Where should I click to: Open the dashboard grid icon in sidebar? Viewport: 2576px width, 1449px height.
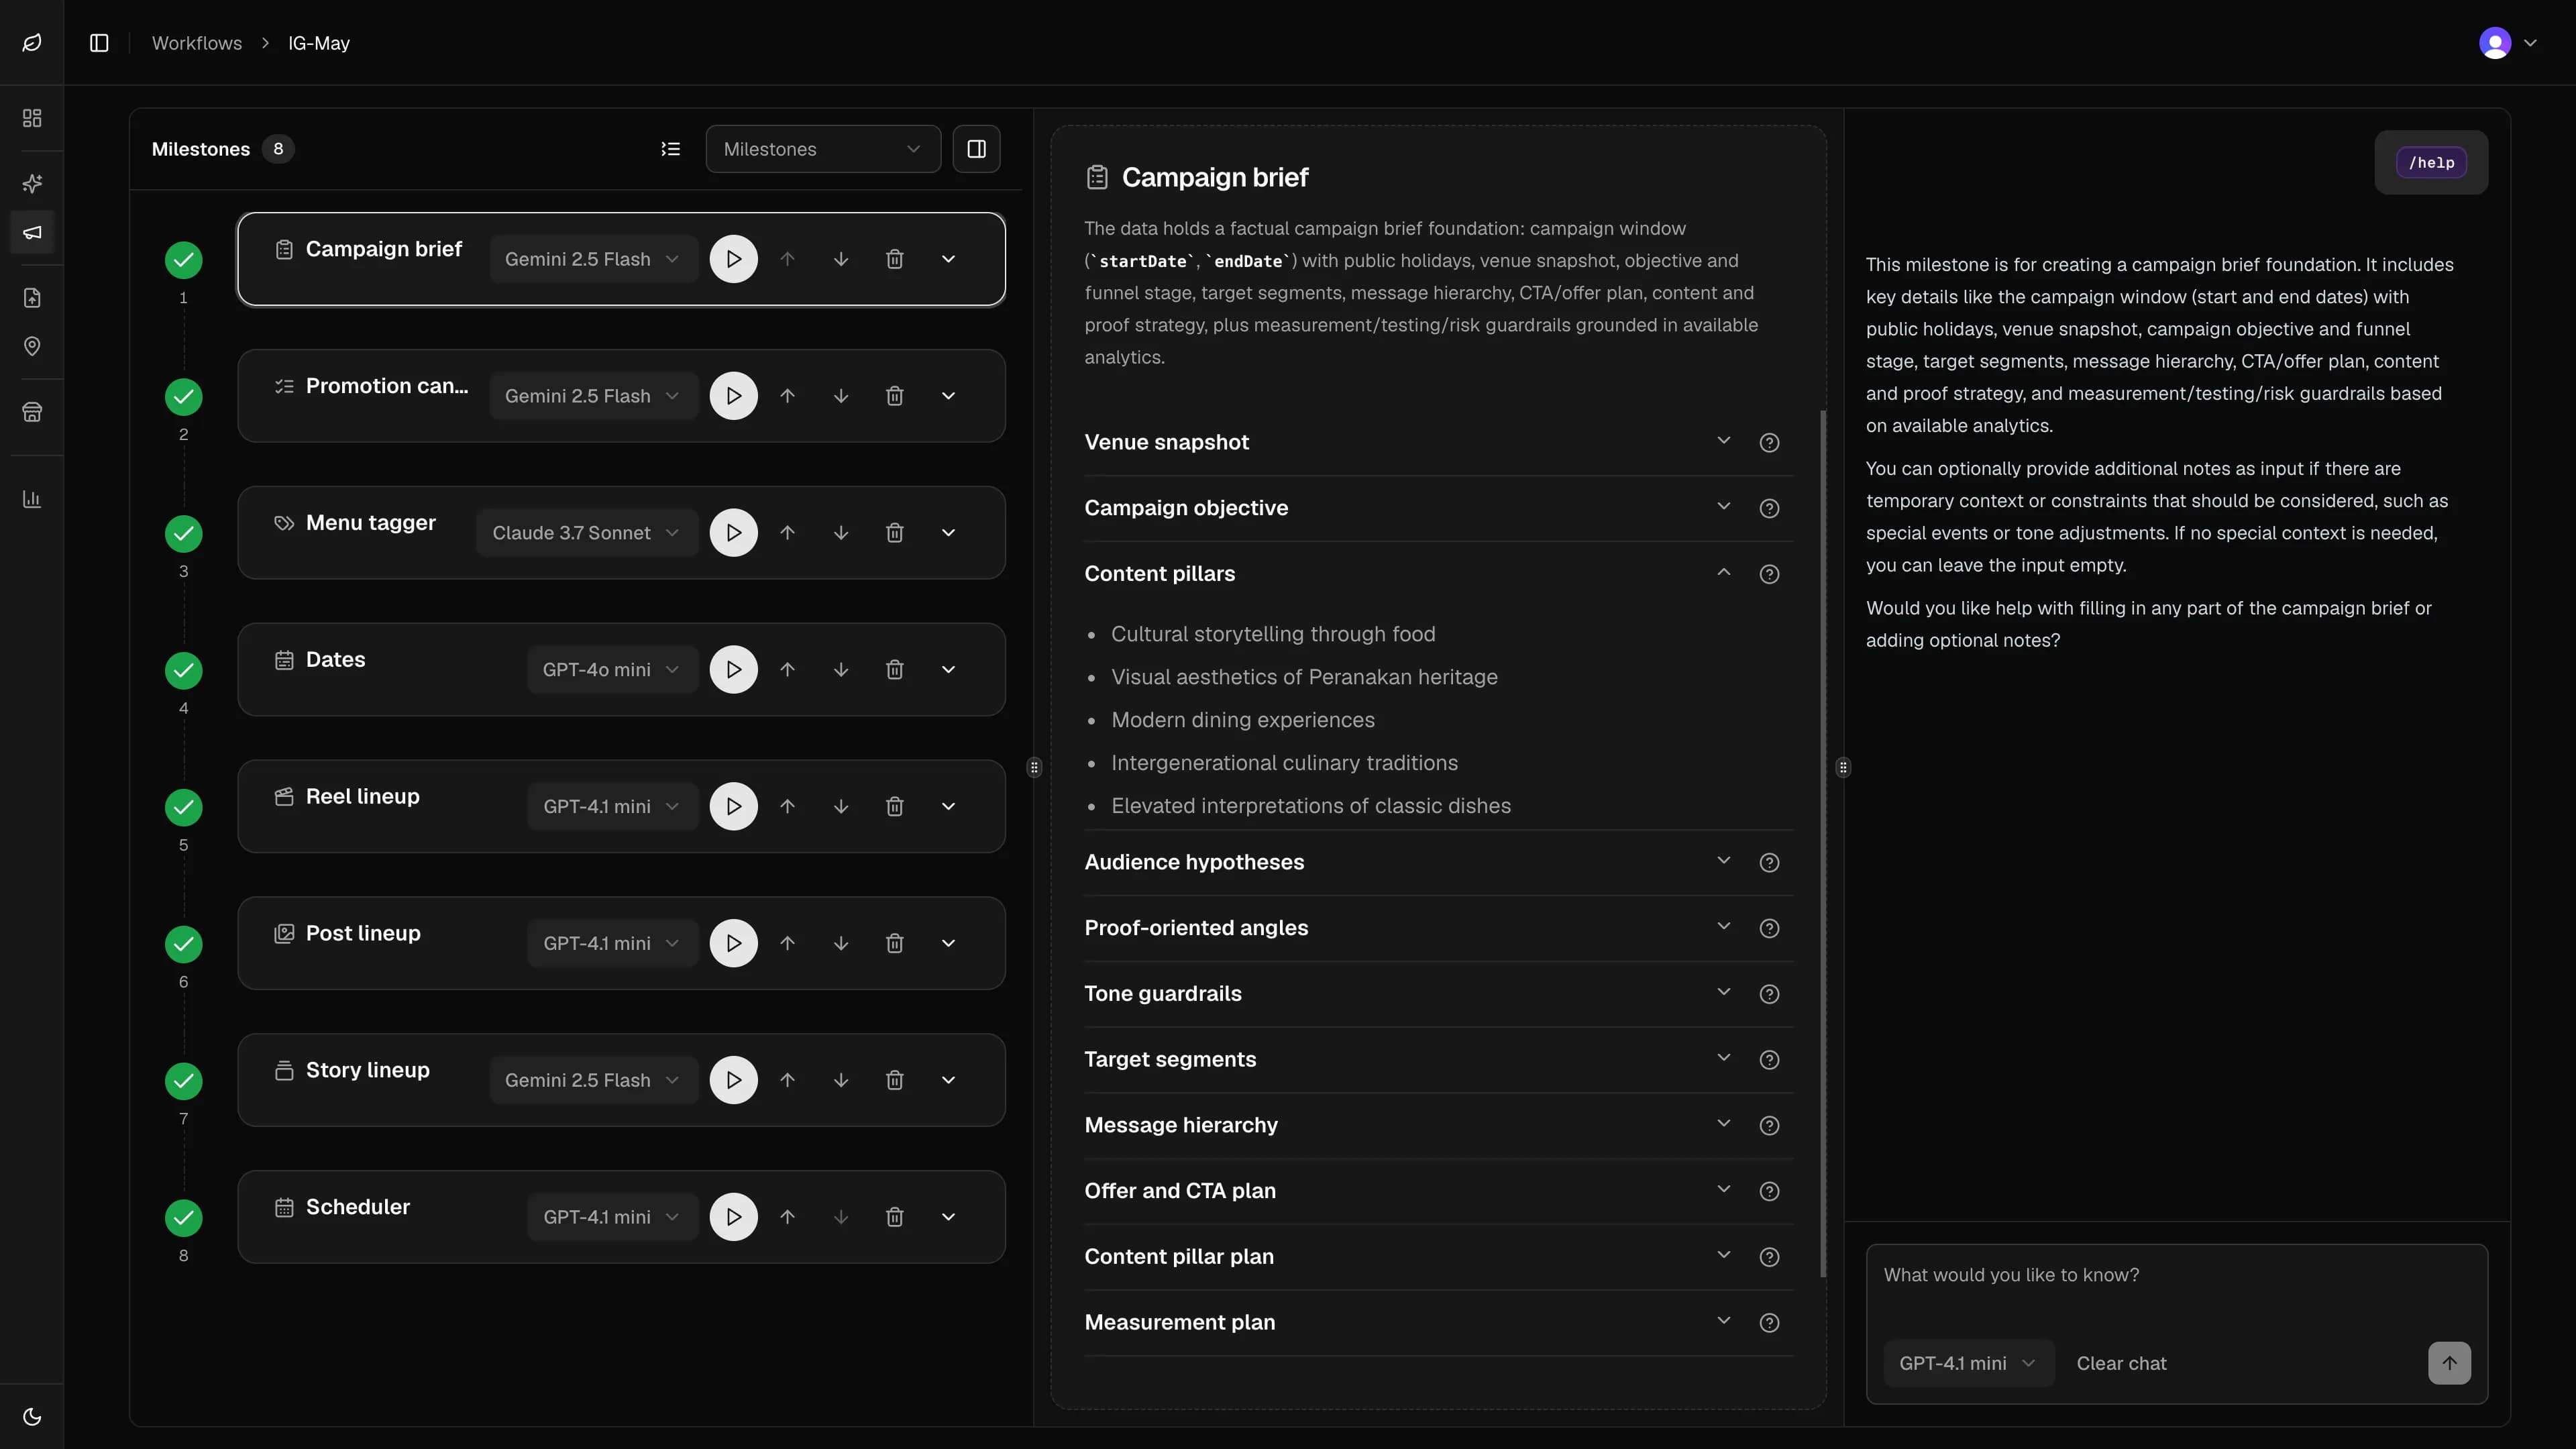coord(32,118)
